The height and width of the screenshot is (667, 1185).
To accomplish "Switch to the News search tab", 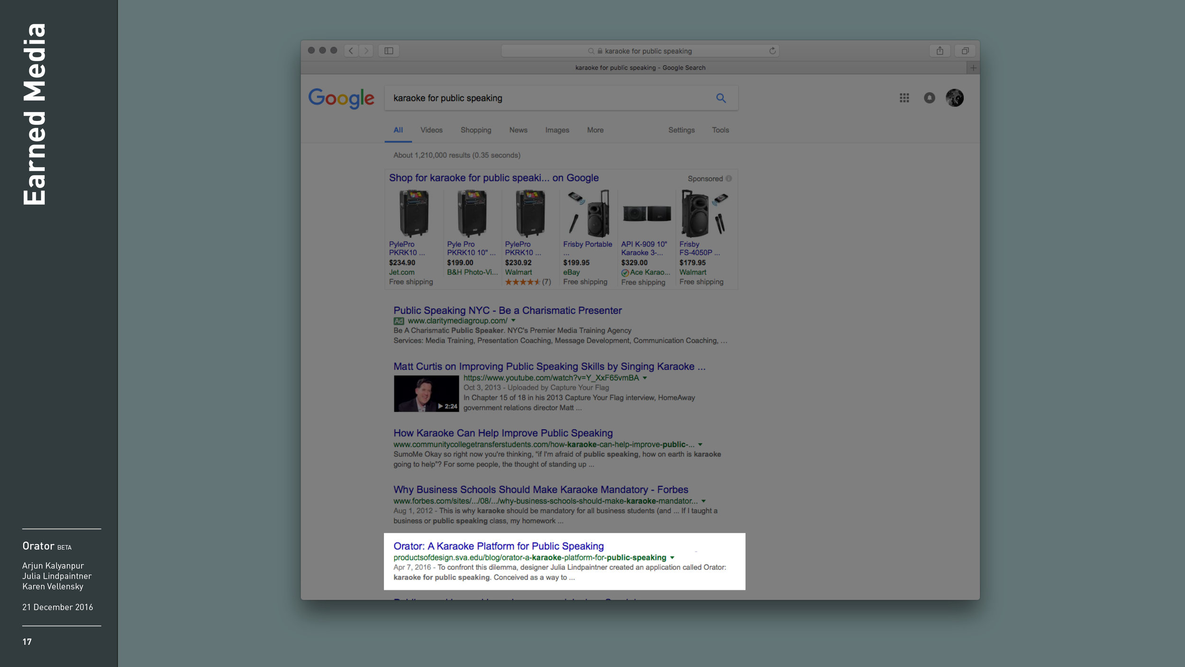I will pyautogui.click(x=518, y=130).
